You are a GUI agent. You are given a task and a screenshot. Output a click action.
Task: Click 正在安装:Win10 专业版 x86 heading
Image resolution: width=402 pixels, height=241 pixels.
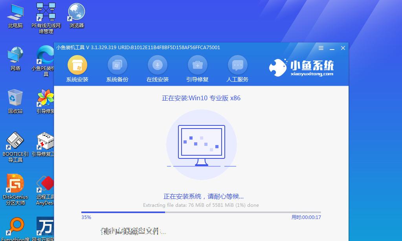(201, 98)
